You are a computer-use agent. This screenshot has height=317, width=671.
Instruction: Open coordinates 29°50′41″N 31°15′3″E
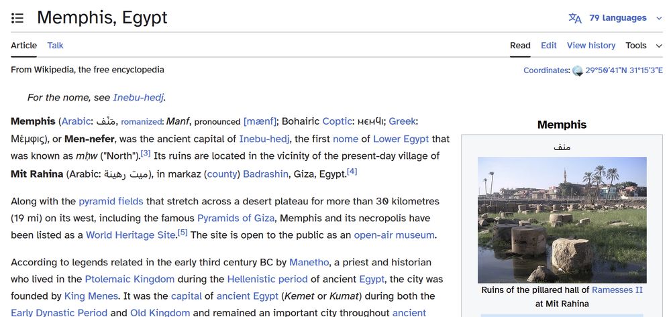(x=624, y=70)
